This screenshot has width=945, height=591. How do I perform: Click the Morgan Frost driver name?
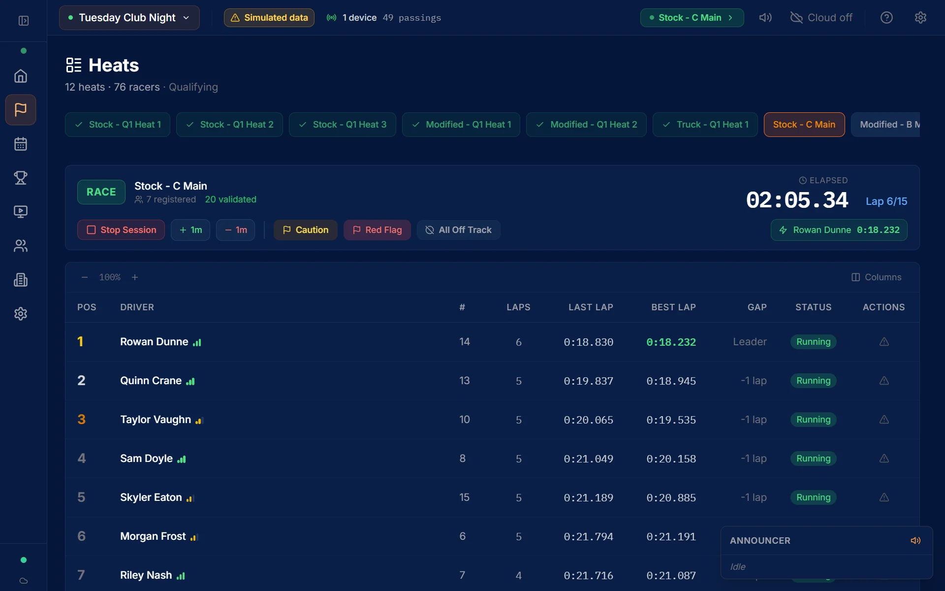[x=153, y=536]
